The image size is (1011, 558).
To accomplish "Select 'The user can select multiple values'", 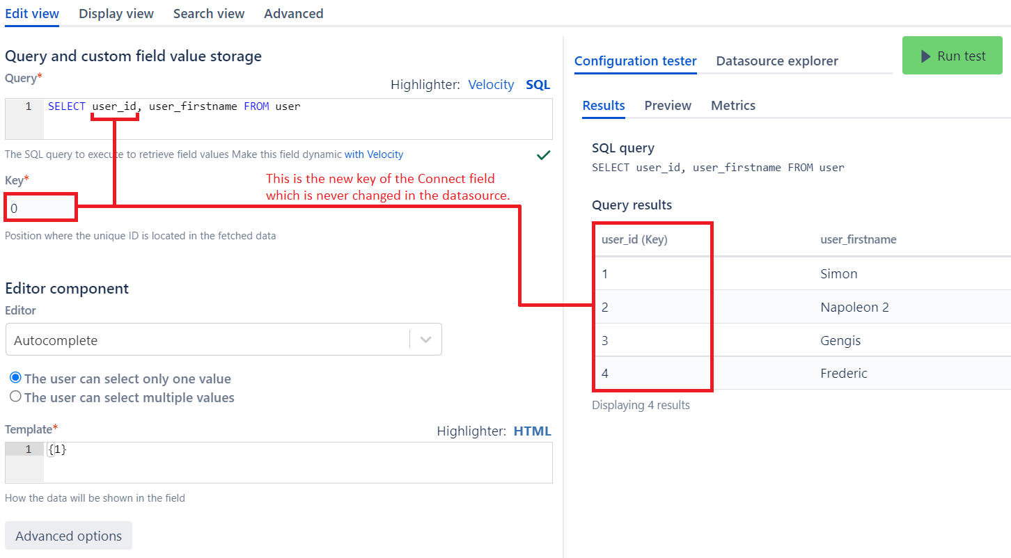I will point(15,397).
